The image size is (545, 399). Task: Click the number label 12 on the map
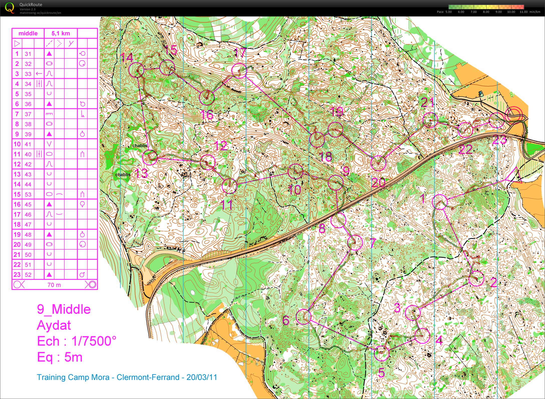(221, 146)
